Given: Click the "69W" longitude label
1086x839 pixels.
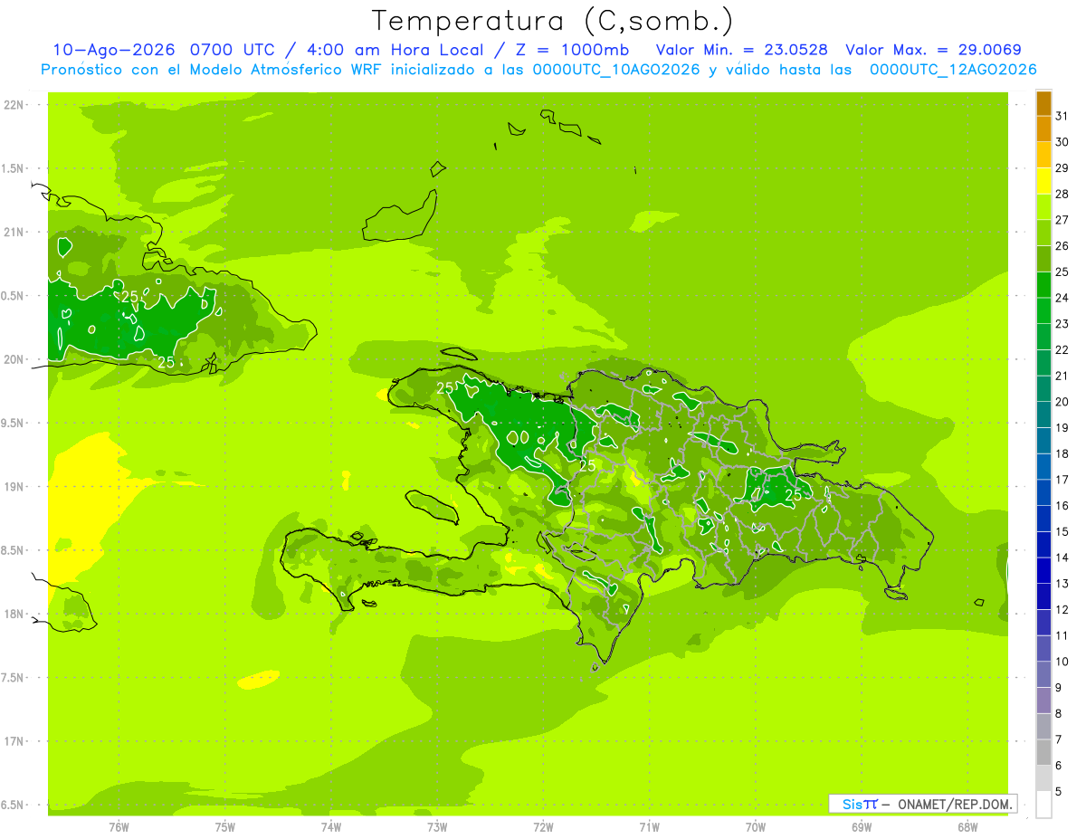Looking at the screenshot, I should tap(862, 827).
